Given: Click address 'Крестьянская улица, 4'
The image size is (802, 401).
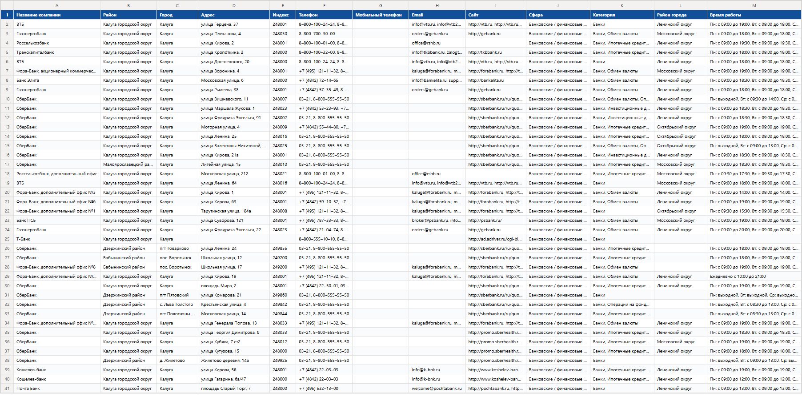Looking at the screenshot, I should point(234,305).
